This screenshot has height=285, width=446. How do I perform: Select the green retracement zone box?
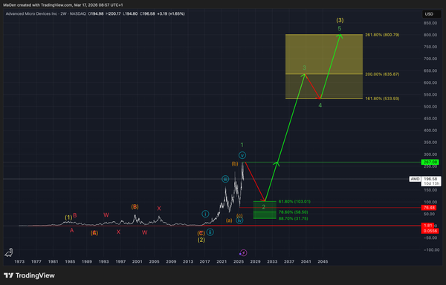[265, 210]
